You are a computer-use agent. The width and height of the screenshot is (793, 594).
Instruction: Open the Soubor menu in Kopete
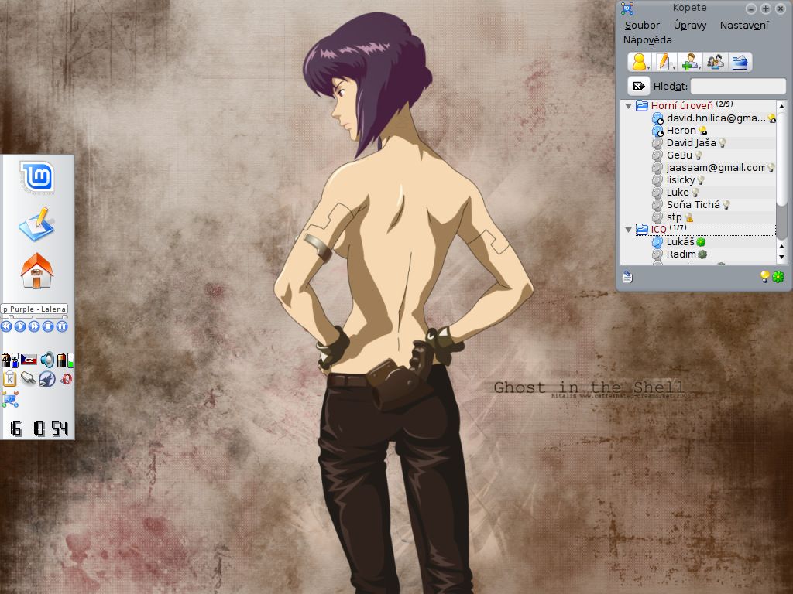point(642,26)
